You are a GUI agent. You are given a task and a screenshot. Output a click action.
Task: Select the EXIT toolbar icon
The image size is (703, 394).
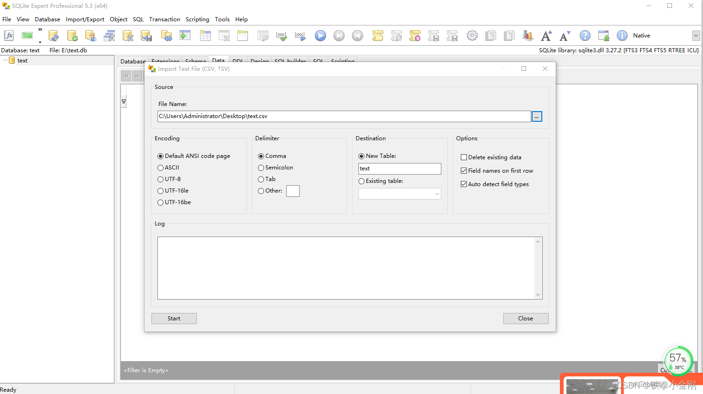pos(26,35)
